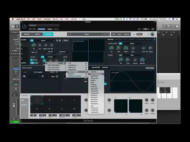Toggle the Alchemy plugin power button
Viewport: 190px width, 142px height.
(x=24, y=26)
